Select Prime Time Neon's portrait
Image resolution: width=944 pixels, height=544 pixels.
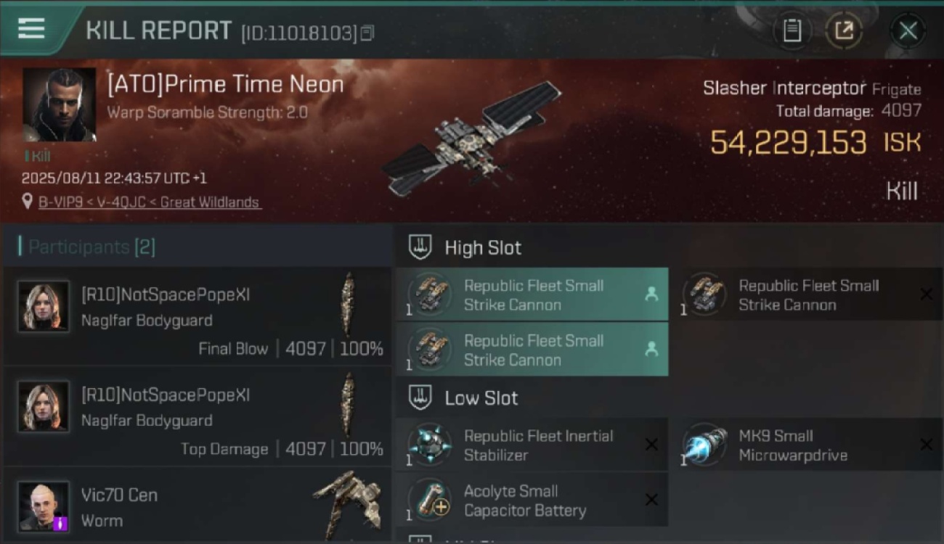tap(59, 104)
